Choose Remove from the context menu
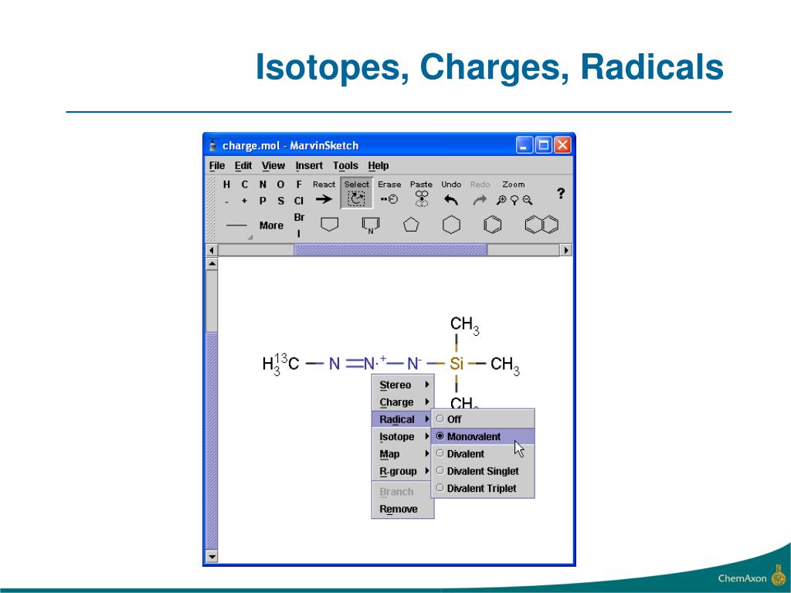 pyautogui.click(x=403, y=509)
